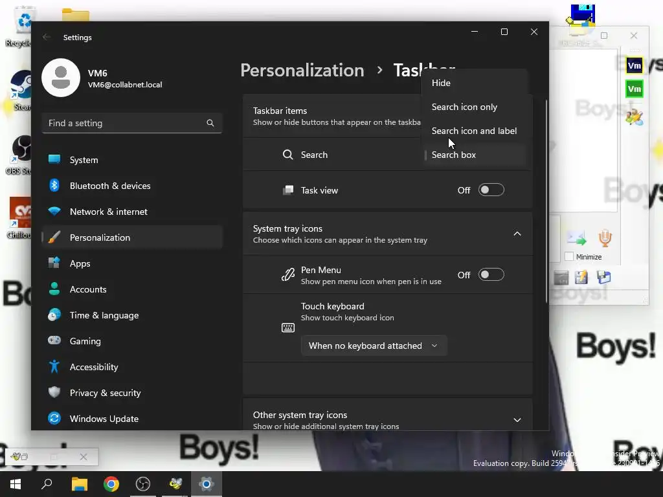Toggle Task view switch
Viewport: 663px width, 497px height.
coord(491,190)
